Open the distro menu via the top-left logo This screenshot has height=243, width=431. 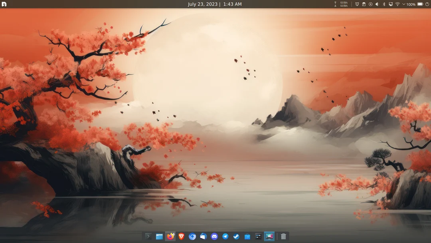4,4
